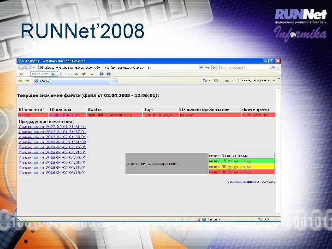This screenshot has height=249, width=332.
Task: Click the RSS feeds toolbar icon
Action: click(216, 80)
